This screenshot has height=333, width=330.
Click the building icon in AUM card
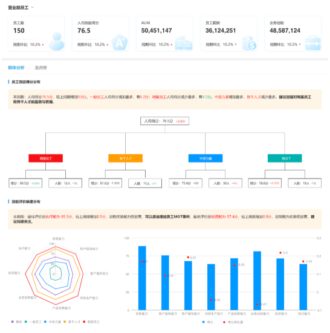point(183,43)
